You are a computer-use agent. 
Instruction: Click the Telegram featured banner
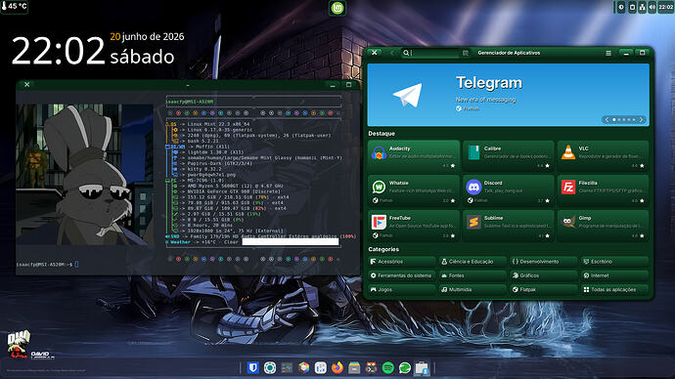point(508,95)
